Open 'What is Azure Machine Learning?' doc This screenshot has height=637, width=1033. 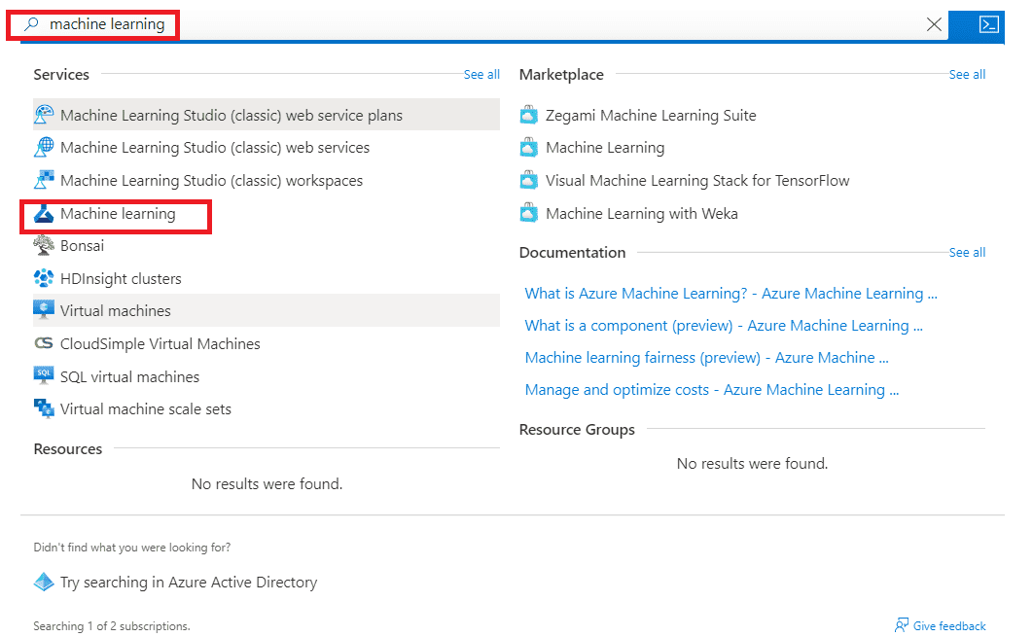(731, 293)
